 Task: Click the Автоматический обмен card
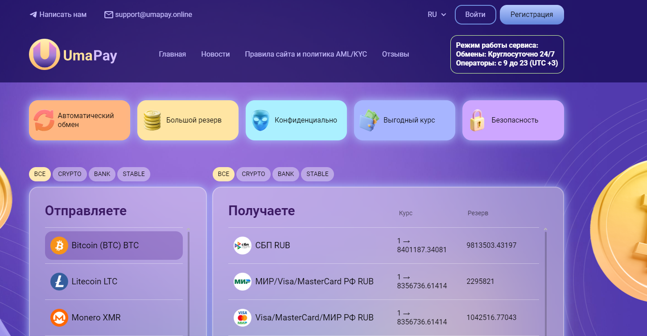(x=80, y=120)
